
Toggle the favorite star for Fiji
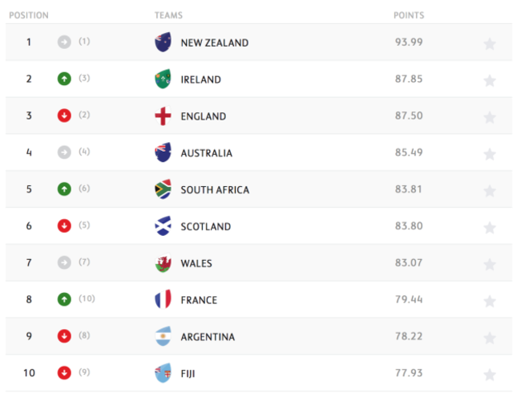(490, 375)
